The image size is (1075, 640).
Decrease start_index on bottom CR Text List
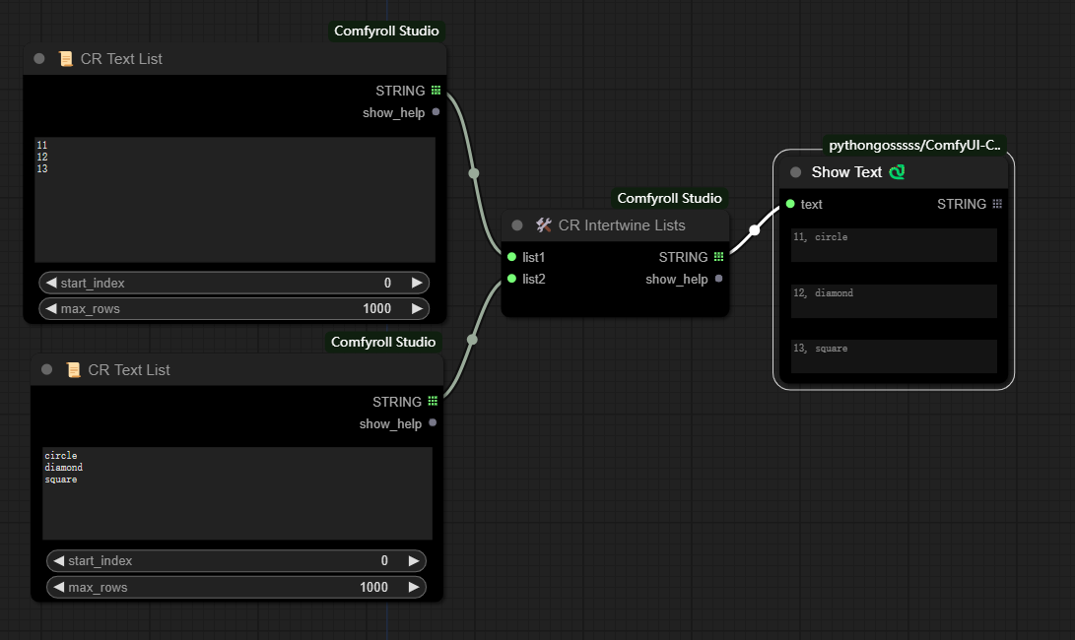58,560
